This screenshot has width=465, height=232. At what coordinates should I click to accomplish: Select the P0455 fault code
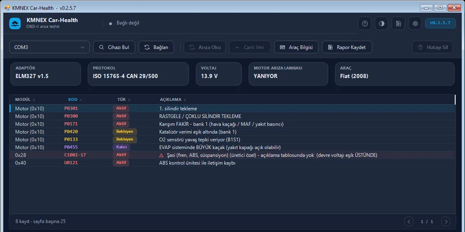click(x=71, y=147)
